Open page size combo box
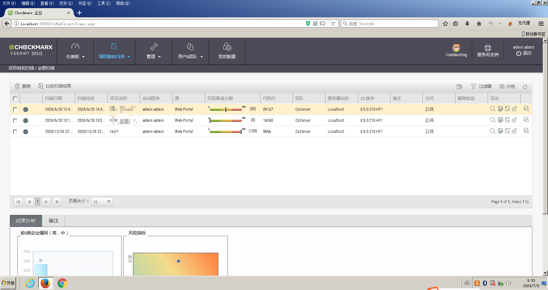548x290 pixels. point(102,202)
